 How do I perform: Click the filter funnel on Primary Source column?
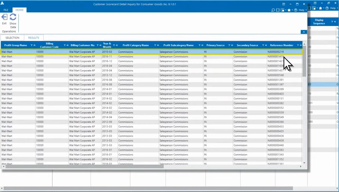click(229, 45)
